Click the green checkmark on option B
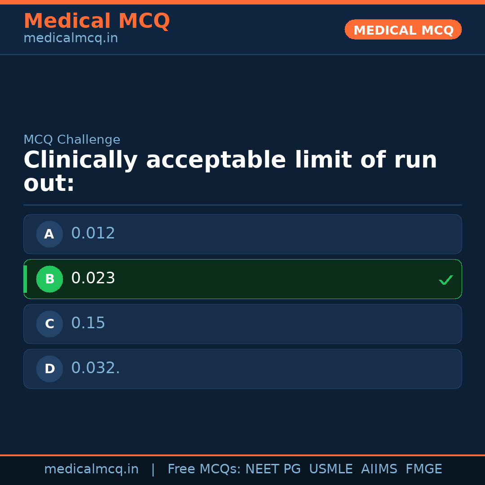485x485 pixels. (x=445, y=280)
